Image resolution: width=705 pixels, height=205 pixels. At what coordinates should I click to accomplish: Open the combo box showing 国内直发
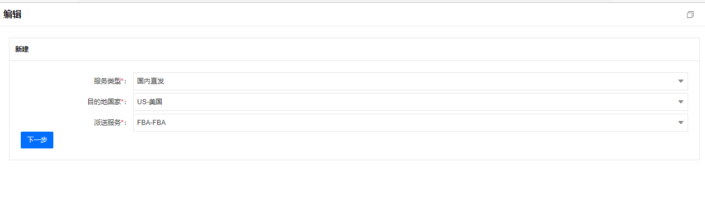(411, 81)
